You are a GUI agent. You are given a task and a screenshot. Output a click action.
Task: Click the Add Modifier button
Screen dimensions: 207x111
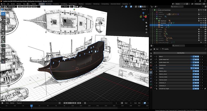coord(180,53)
